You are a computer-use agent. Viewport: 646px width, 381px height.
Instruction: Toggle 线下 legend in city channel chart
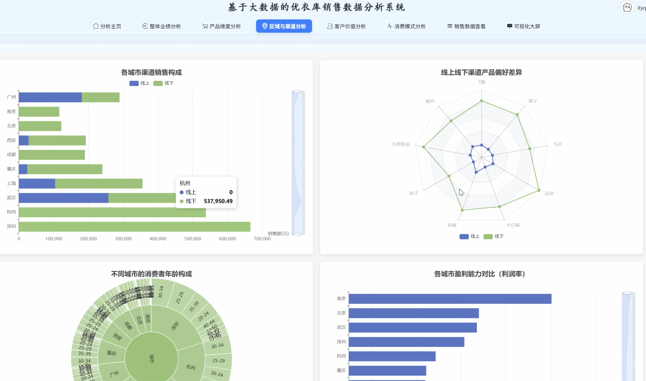(163, 83)
